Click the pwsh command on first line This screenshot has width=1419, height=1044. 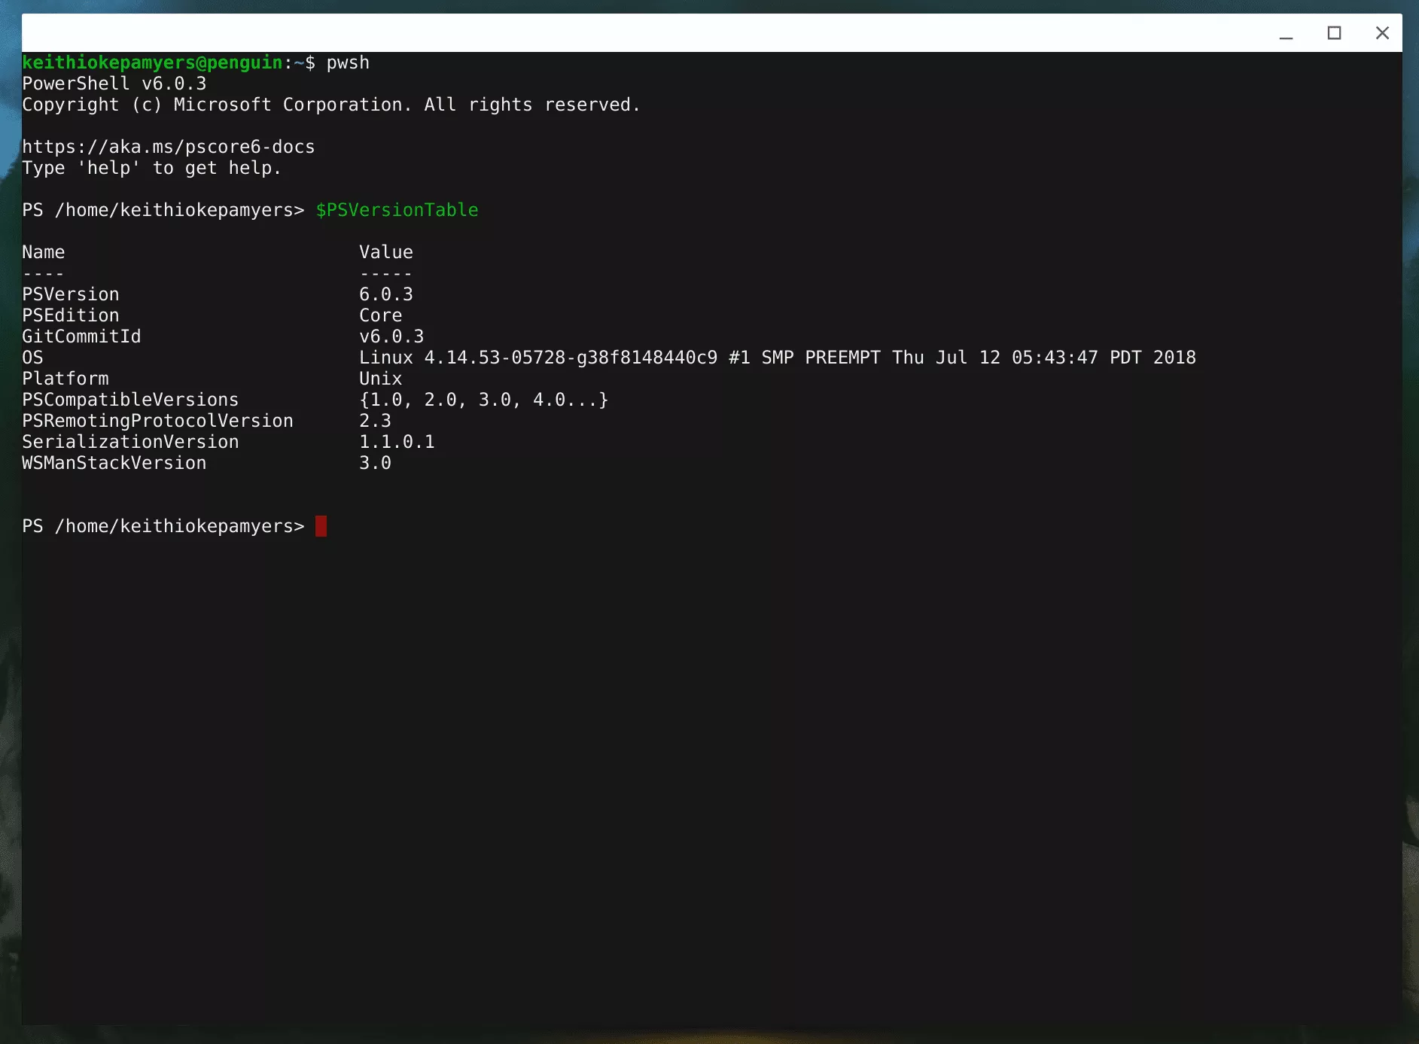pos(348,62)
